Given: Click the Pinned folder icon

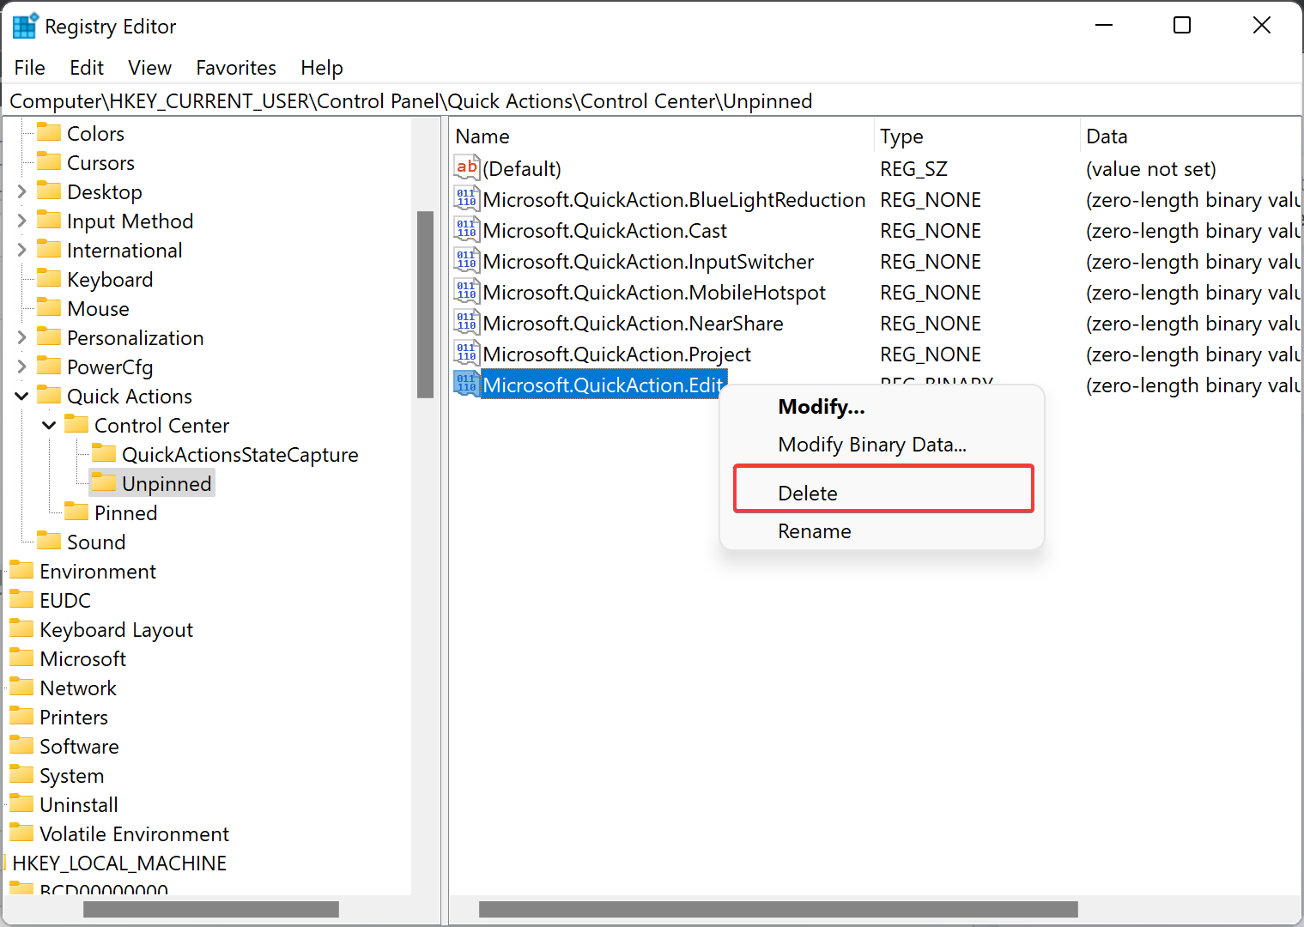Looking at the screenshot, I should [x=76, y=512].
